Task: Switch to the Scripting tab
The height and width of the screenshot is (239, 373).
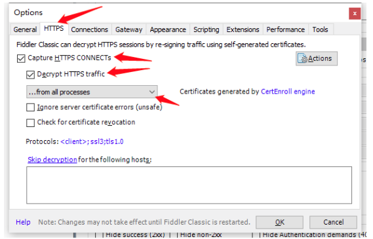Action: coord(206,29)
